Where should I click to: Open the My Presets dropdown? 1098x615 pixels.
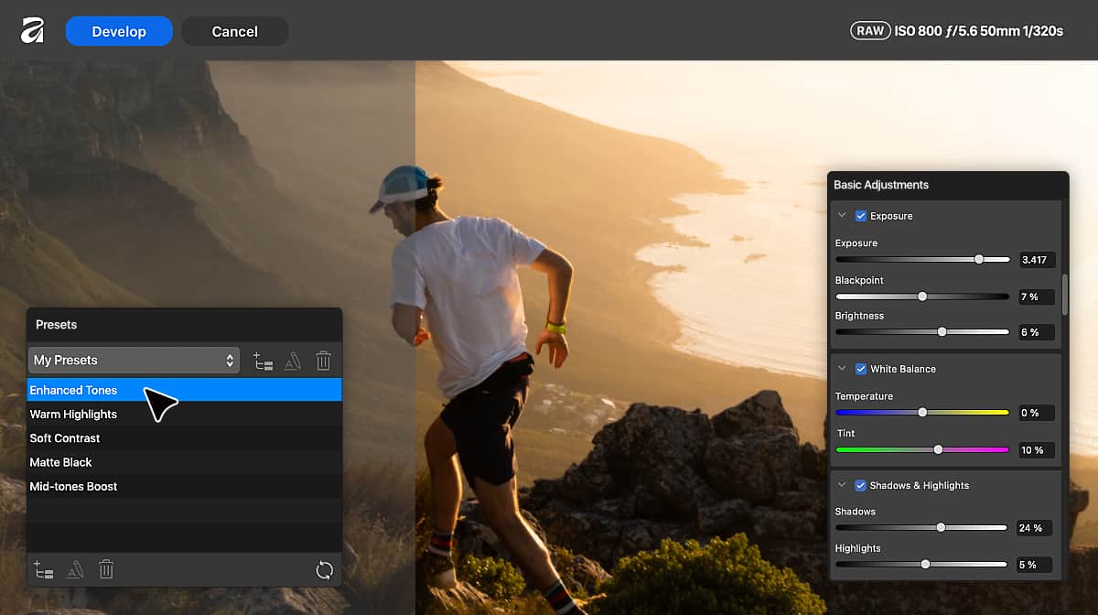[134, 361]
